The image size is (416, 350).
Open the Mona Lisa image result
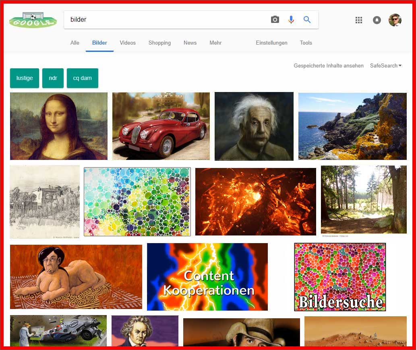tap(59, 126)
